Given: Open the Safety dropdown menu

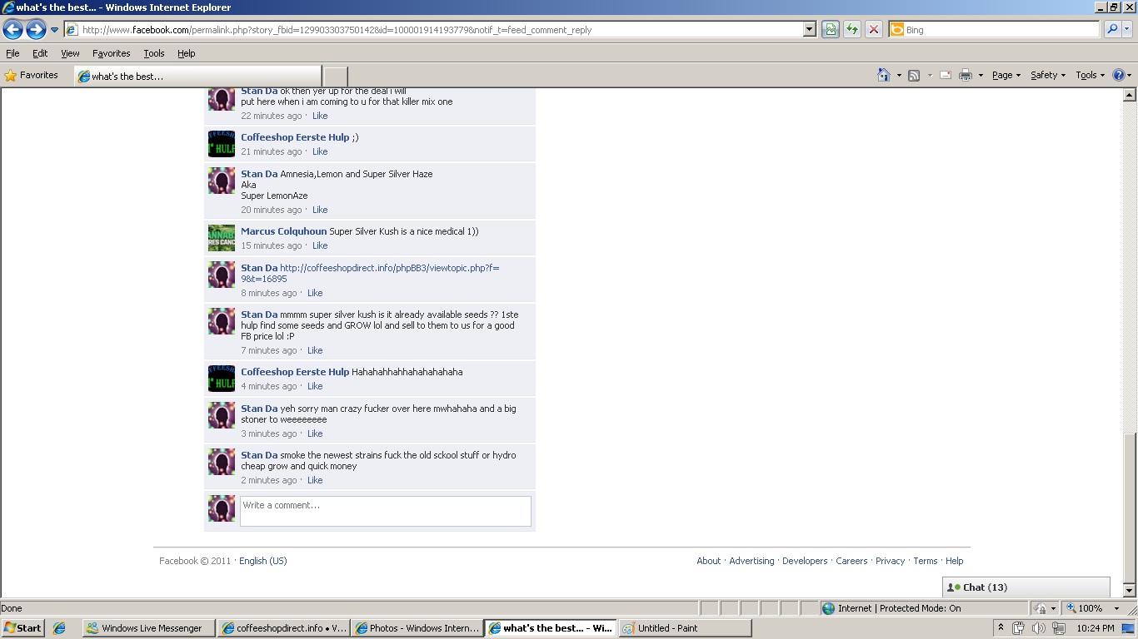Looking at the screenshot, I should coord(1047,75).
